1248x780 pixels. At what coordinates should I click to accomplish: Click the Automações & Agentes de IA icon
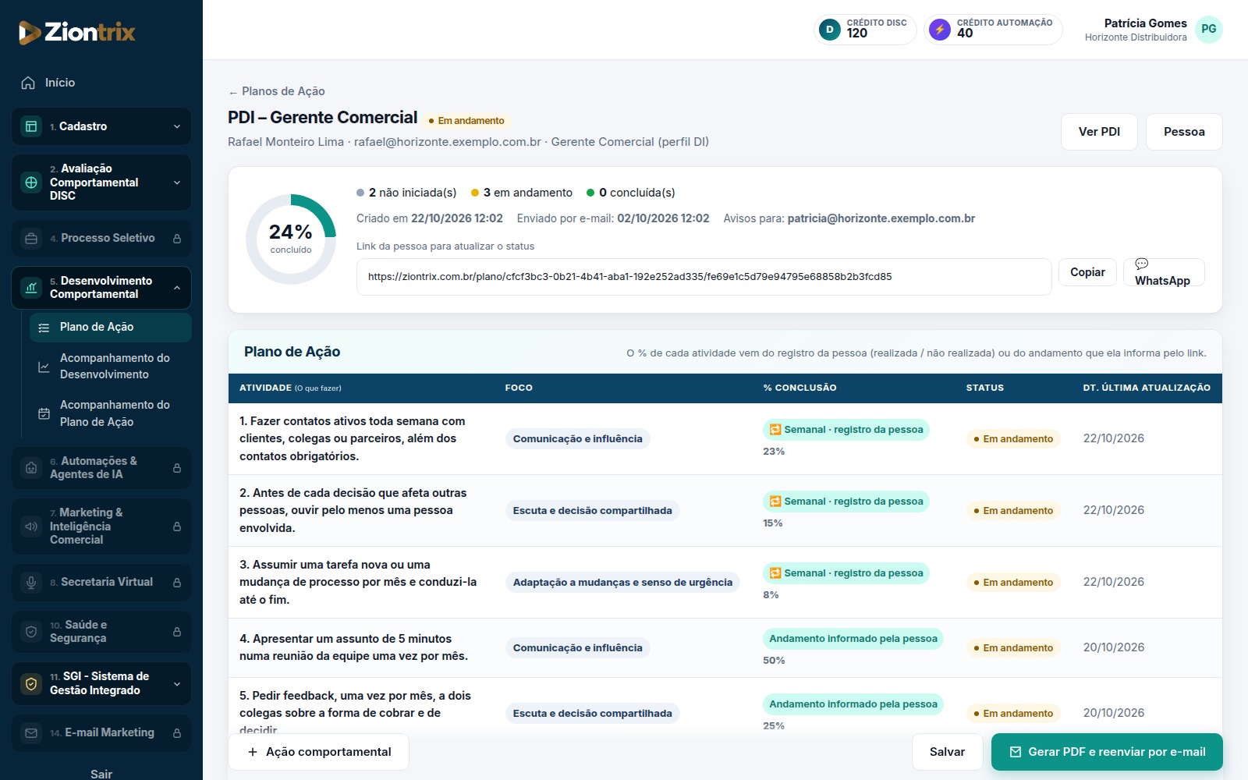31,468
